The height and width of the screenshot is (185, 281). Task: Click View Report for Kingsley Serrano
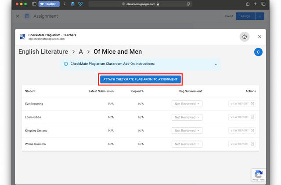tap(242, 130)
